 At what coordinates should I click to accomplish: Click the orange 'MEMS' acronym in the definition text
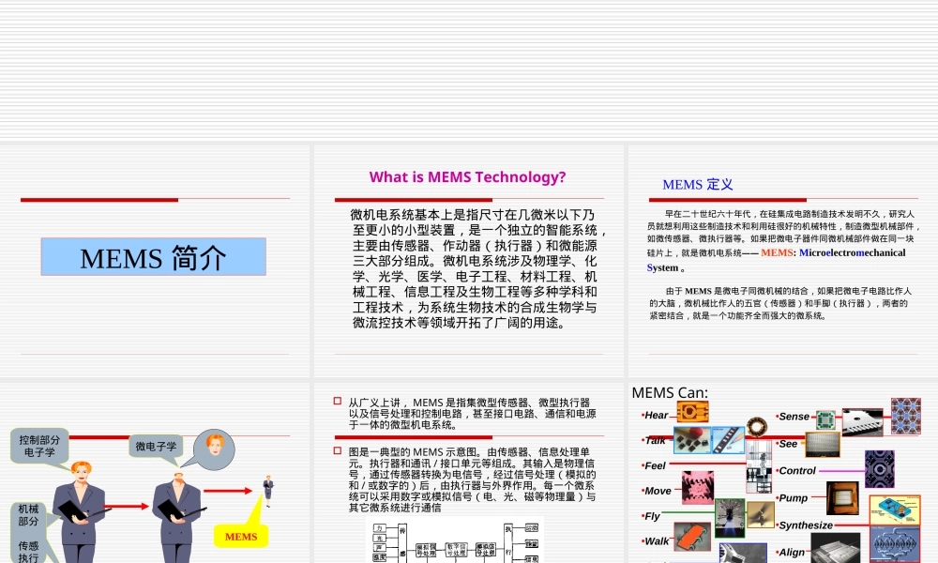point(777,252)
